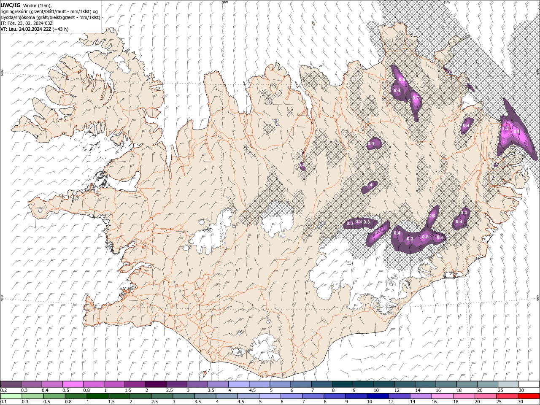This screenshot has height=405, width=540.
Task: Select the darkest green 1–1.5 rain legend swatch
Action: coord(97,396)
